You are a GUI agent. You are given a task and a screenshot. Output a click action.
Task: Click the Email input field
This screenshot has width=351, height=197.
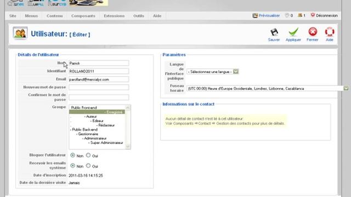click(99, 79)
